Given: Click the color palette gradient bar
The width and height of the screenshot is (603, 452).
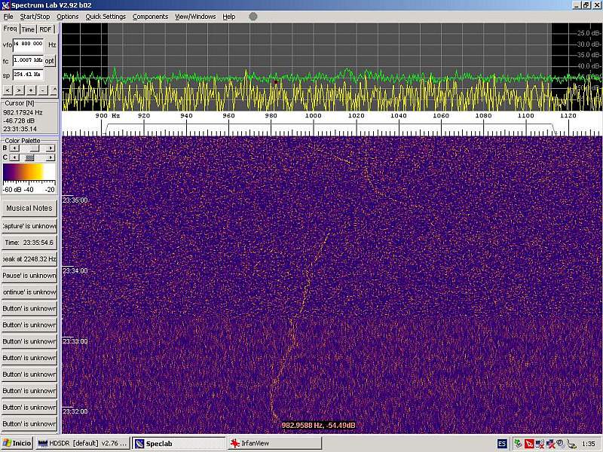Looking at the screenshot, I should 29,173.
